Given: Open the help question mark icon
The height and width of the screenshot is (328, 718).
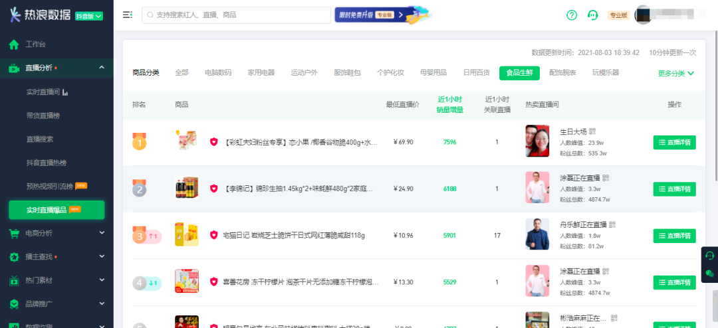Looking at the screenshot, I should [572, 15].
